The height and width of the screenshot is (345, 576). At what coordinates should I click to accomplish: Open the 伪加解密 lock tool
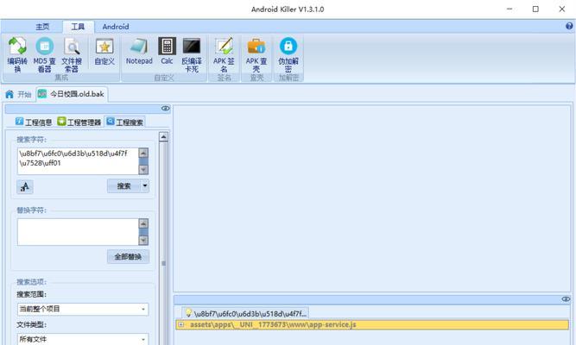click(x=288, y=54)
